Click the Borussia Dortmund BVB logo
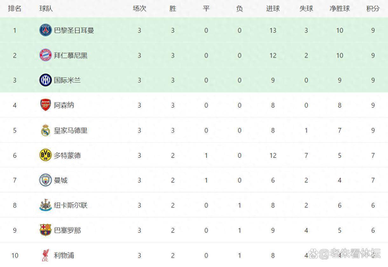The width and height of the screenshot is (388, 267). coord(45,155)
